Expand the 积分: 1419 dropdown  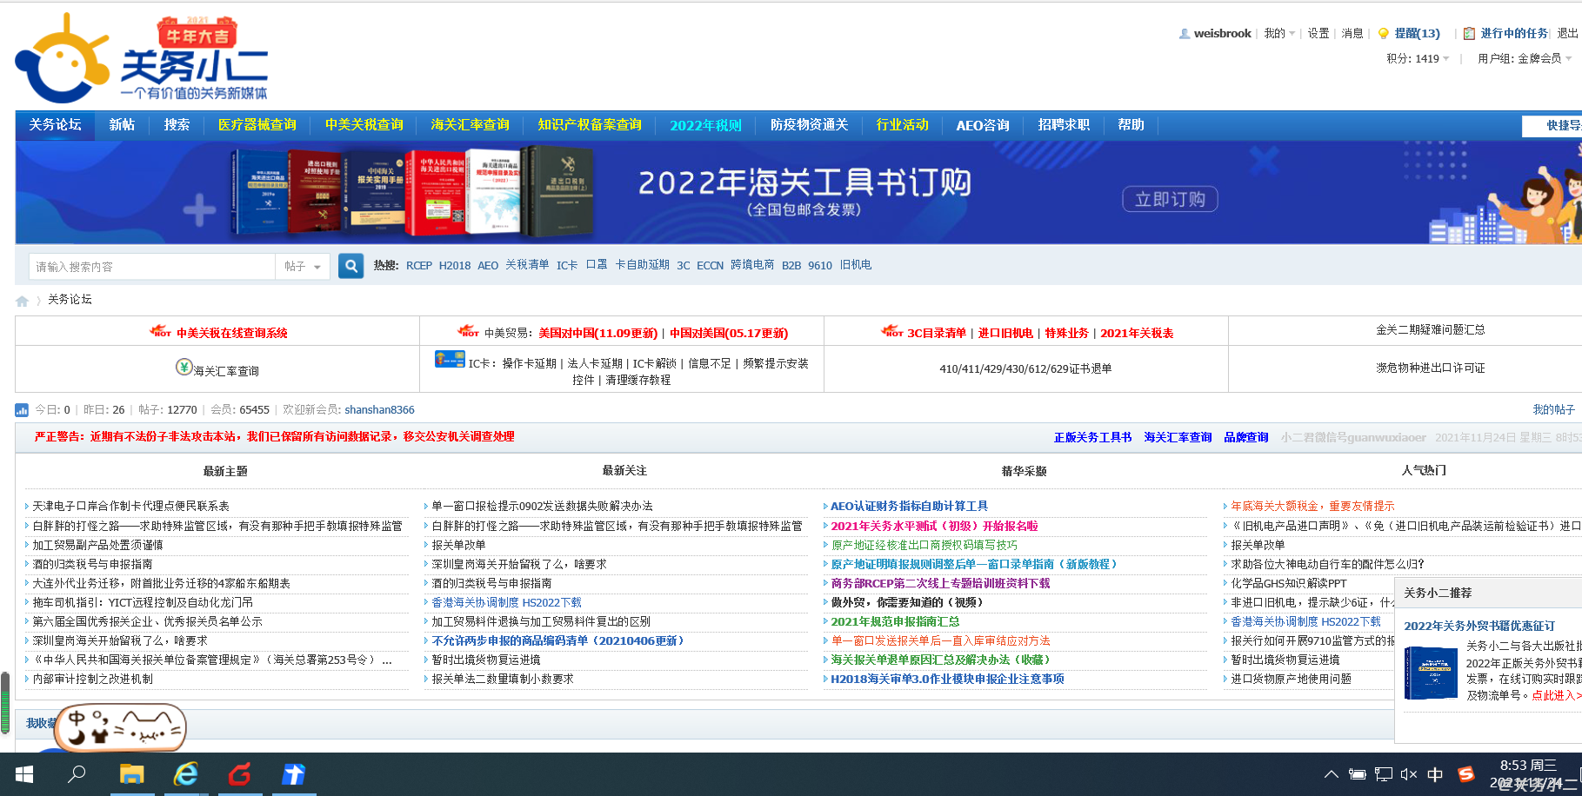(1418, 59)
